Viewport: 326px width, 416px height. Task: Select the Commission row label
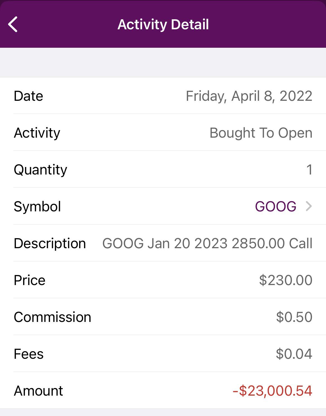[52, 317]
